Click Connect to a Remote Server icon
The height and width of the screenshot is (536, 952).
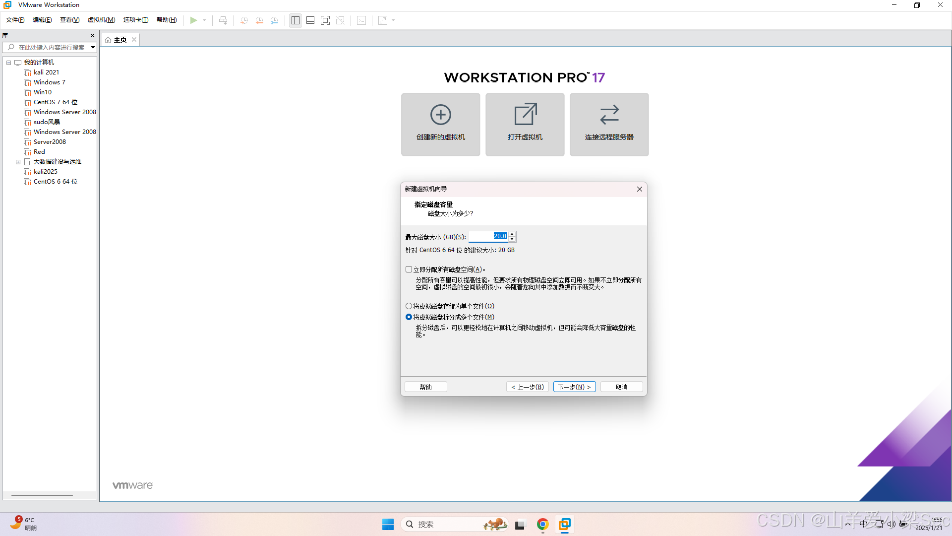coord(609,115)
